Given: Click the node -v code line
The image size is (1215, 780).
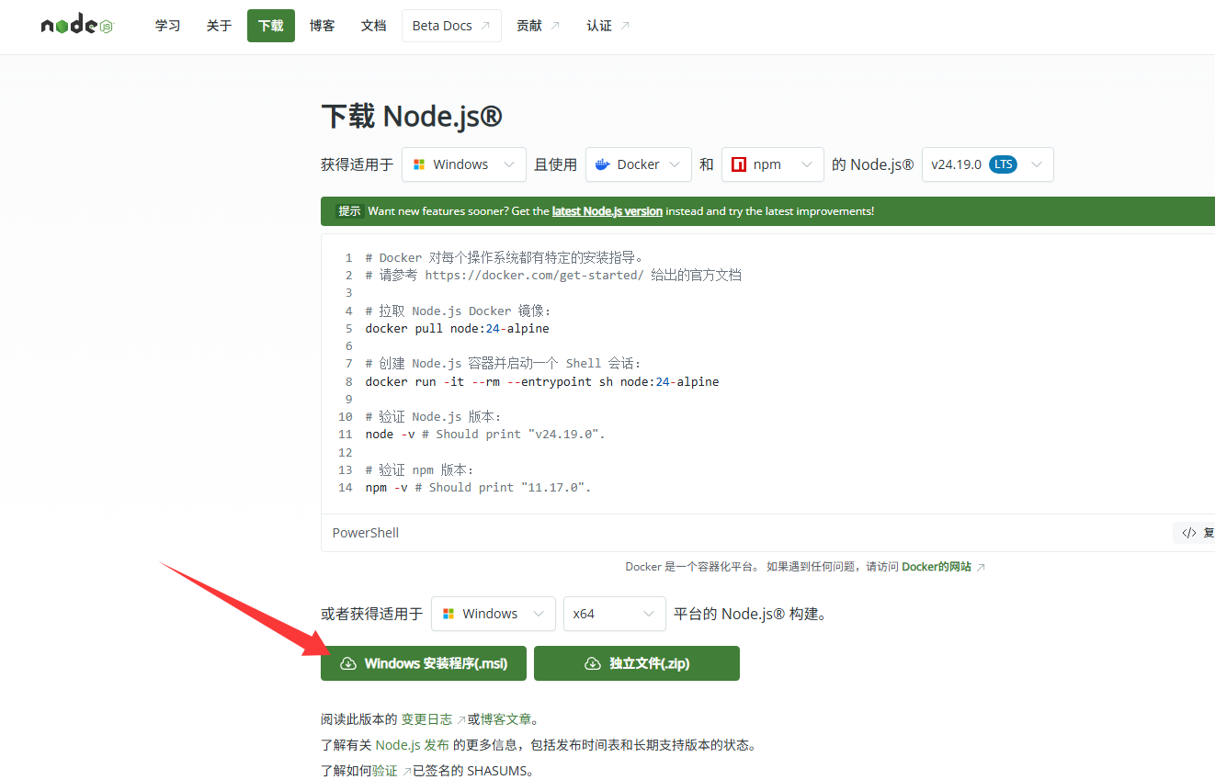Looking at the screenshot, I should [485, 434].
